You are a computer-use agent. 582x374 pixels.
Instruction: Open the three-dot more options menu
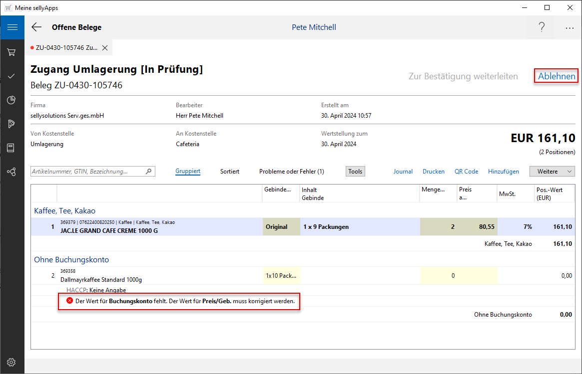(570, 28)
